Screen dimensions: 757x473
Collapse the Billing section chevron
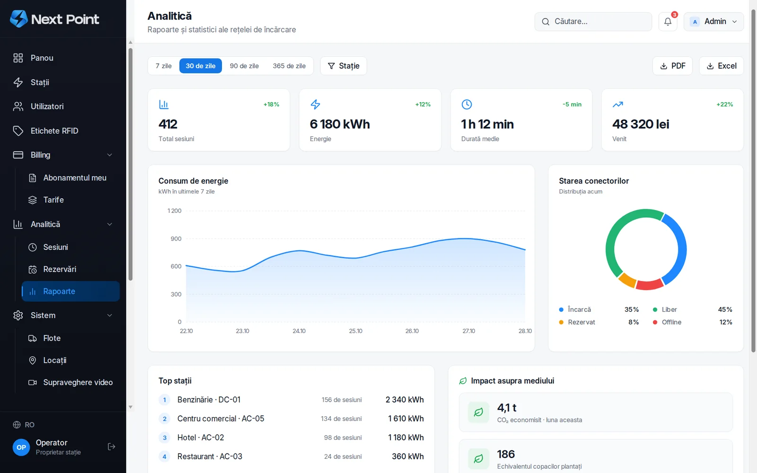[x=109, y=155]
